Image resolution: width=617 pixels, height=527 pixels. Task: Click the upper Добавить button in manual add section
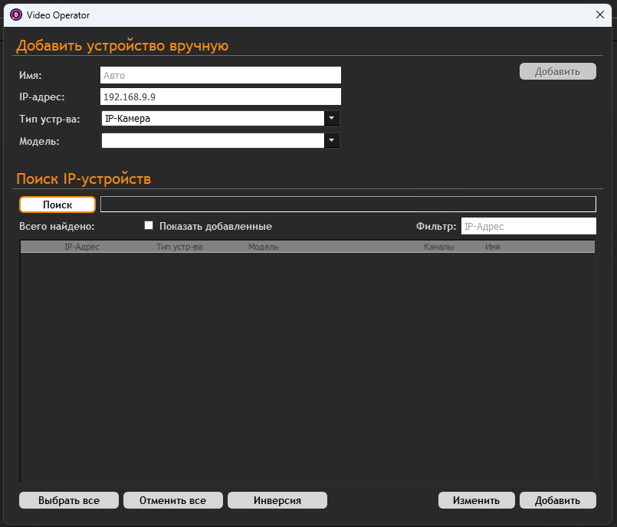pos(557,71)
